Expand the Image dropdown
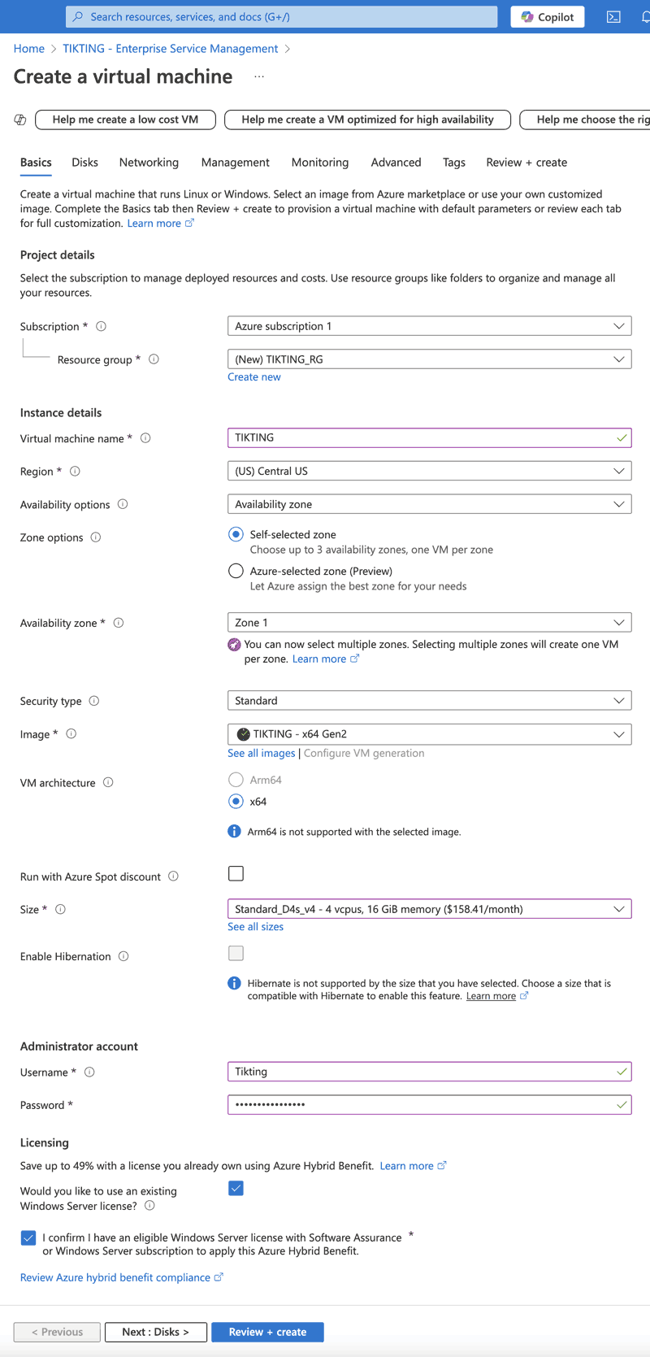The height and width of the screenshot is (1357, 650). (429, 734)
